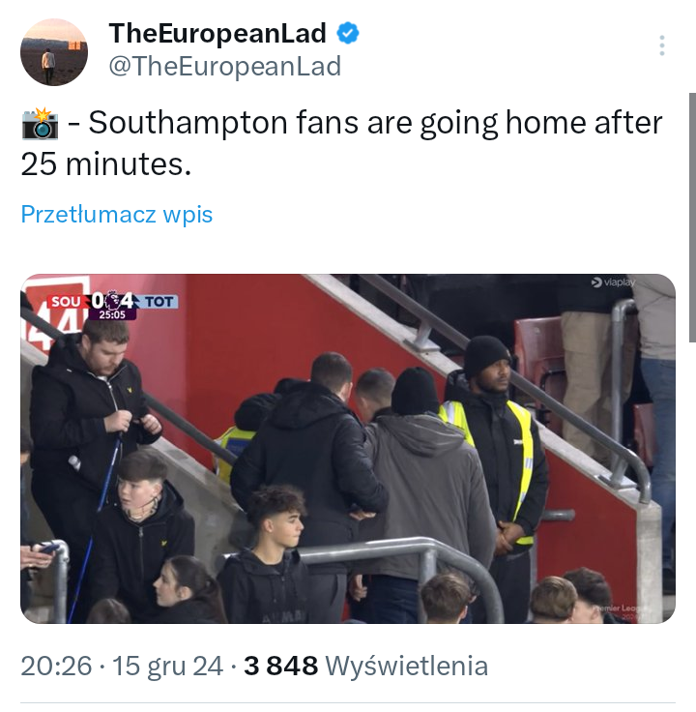This screenshot has width=696, height=712.
Task: Click the 15 gru 24 date
Action: coord(167,666)
